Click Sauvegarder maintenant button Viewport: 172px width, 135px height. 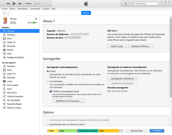[122, 78]
